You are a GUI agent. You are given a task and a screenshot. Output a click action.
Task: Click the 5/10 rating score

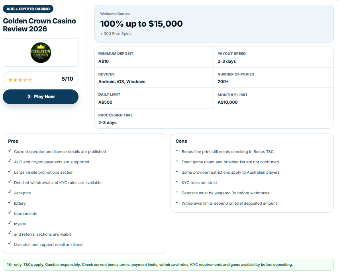[67, 79]
